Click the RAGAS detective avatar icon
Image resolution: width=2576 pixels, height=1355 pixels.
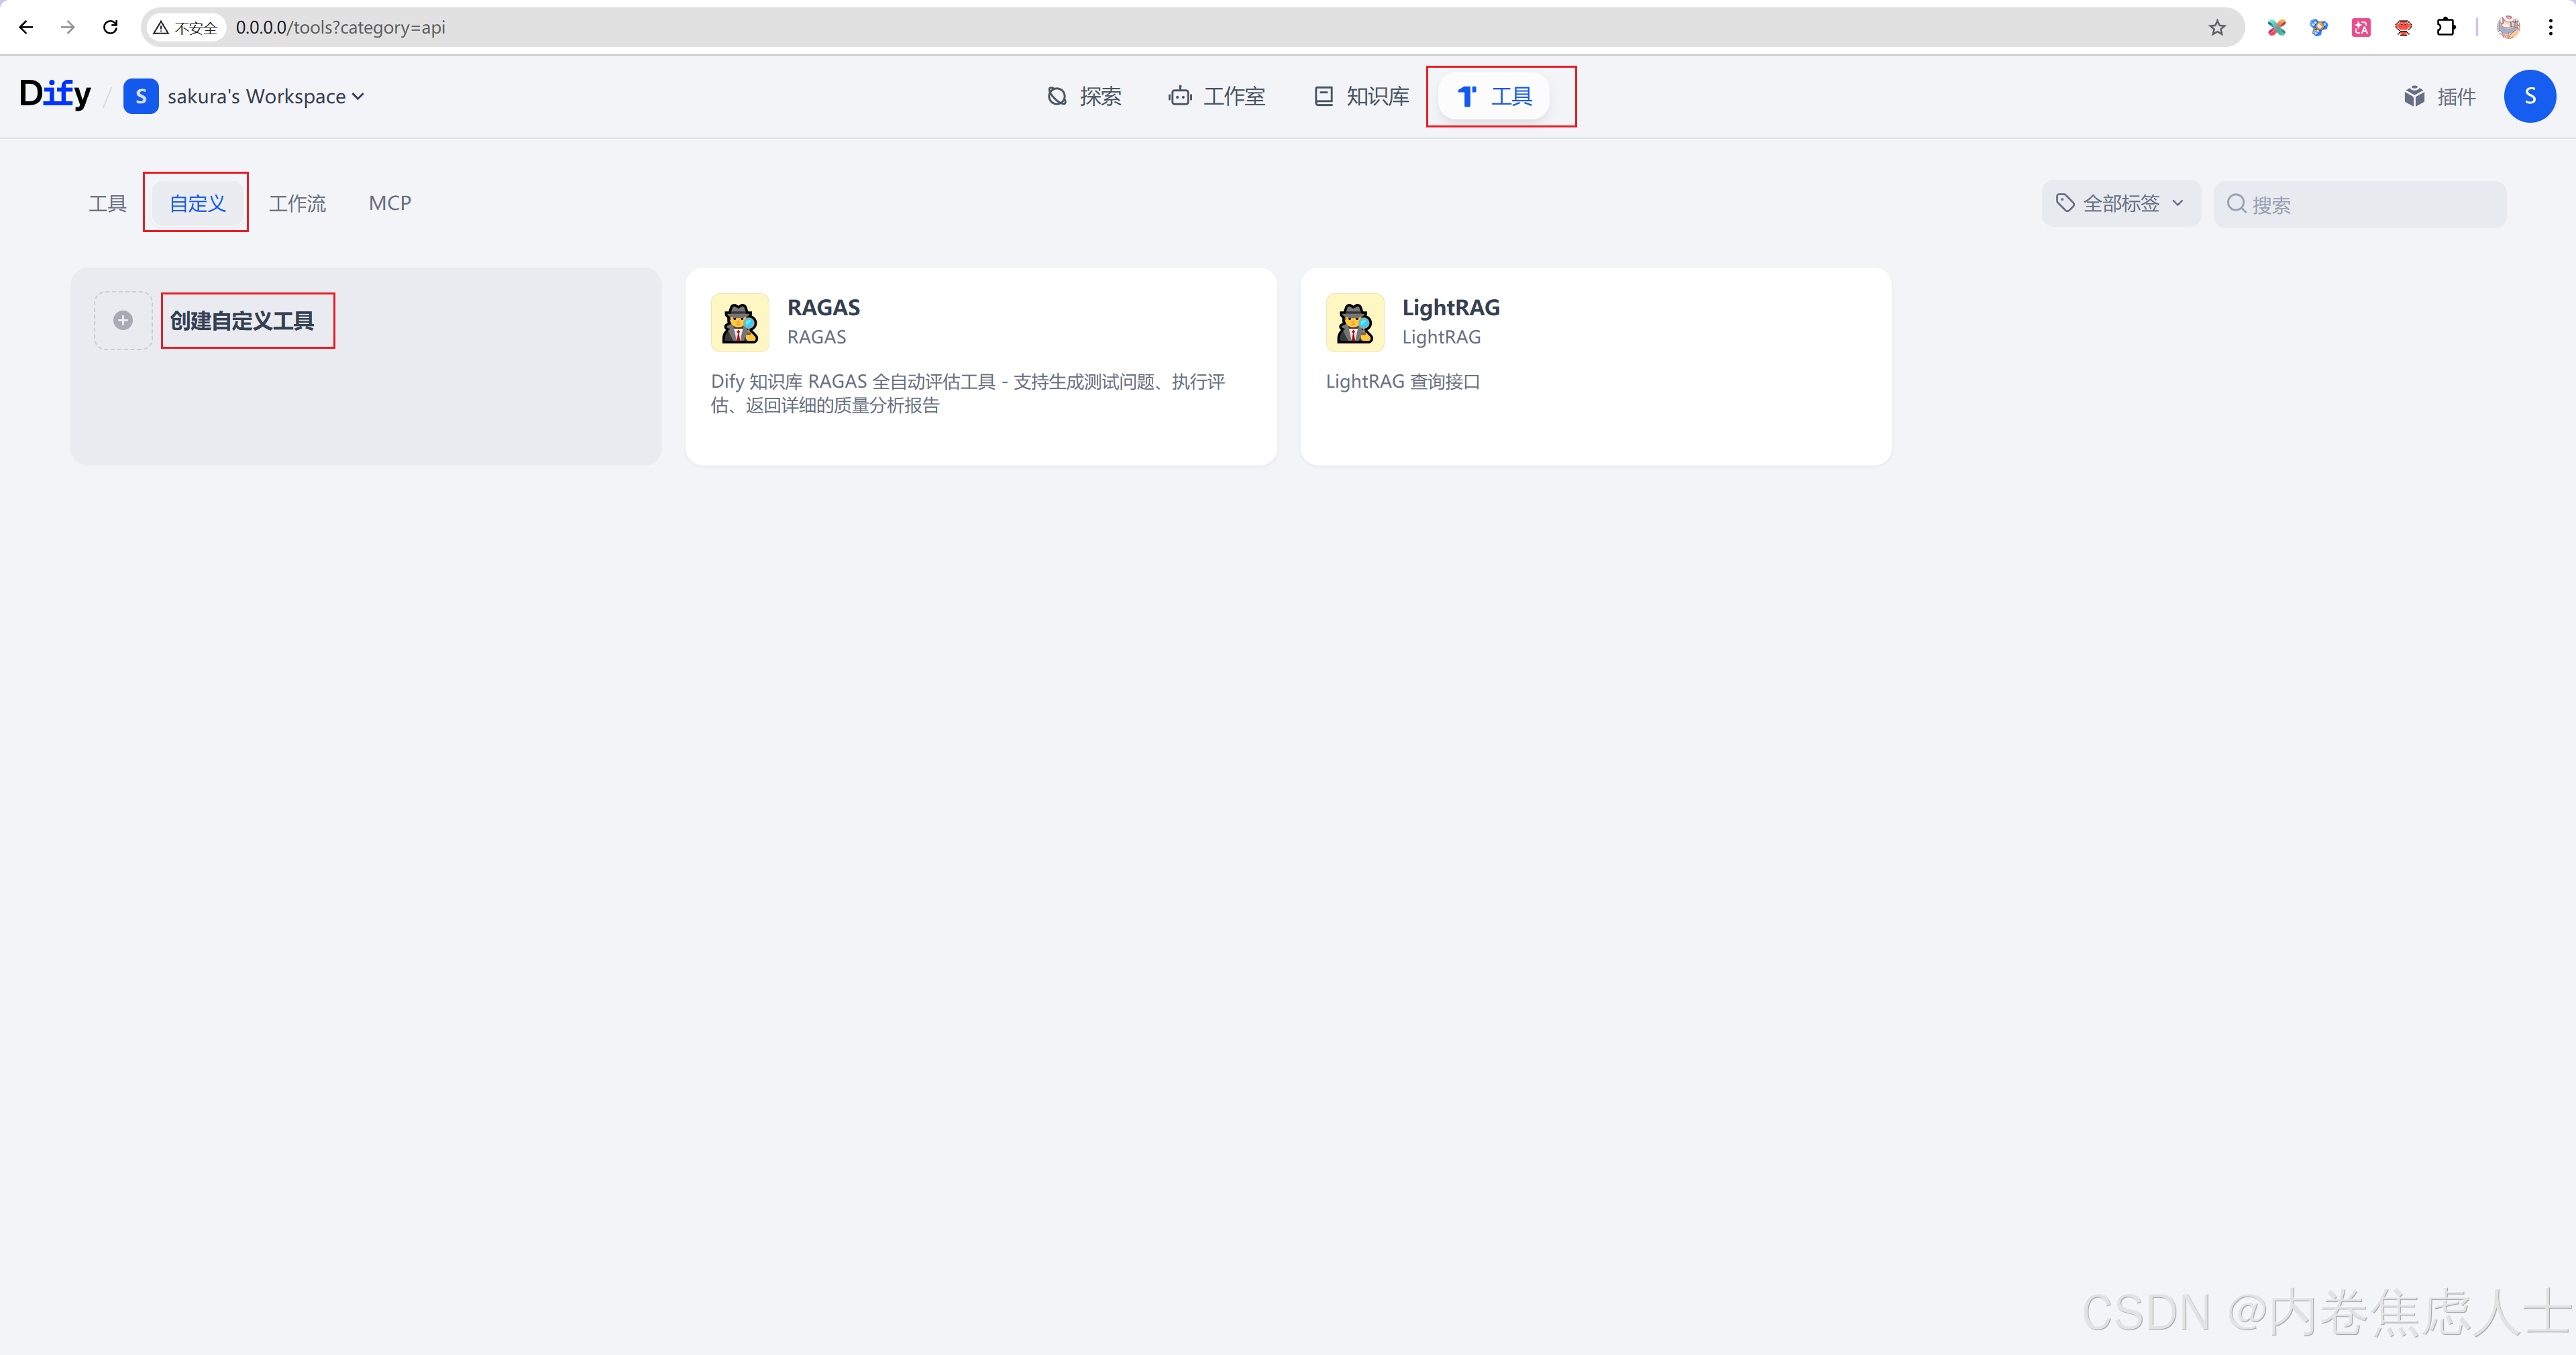(740, 322)
